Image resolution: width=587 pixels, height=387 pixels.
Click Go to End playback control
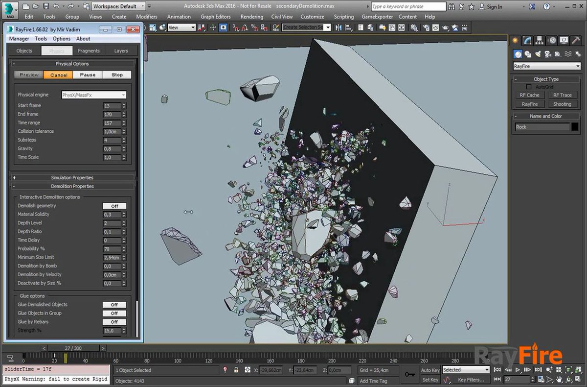[x=538, y=370]
